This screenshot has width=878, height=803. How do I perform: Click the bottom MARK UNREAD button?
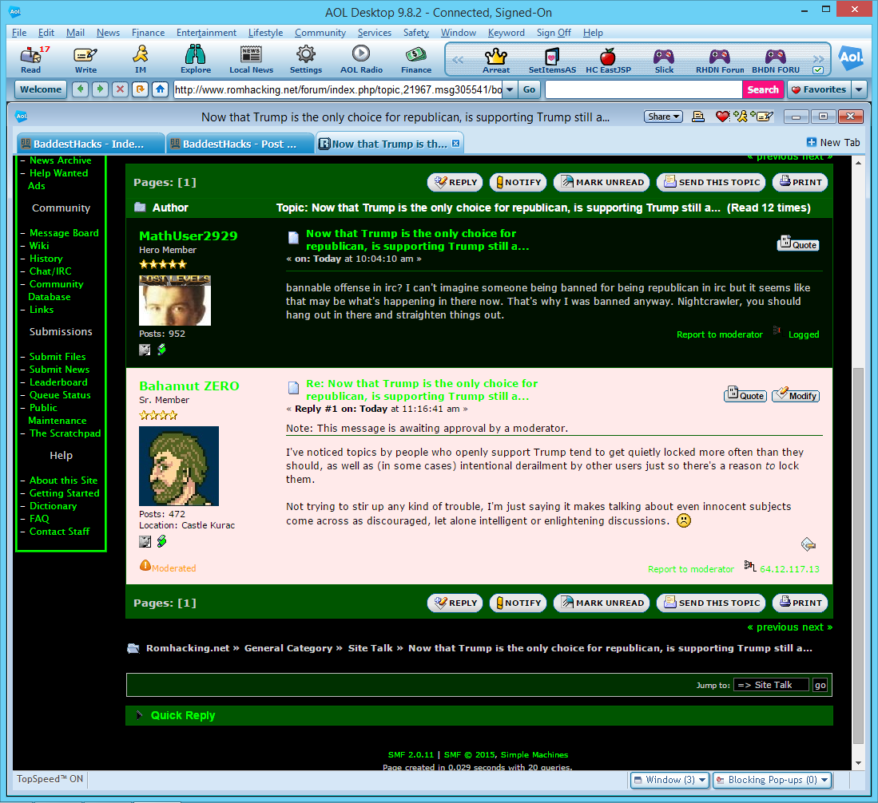coord(602,603)
